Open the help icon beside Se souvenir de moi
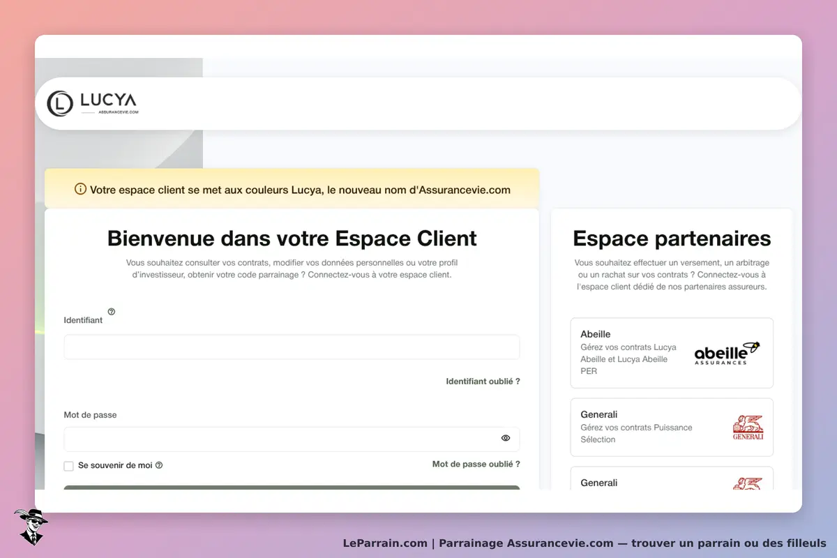 159,465
